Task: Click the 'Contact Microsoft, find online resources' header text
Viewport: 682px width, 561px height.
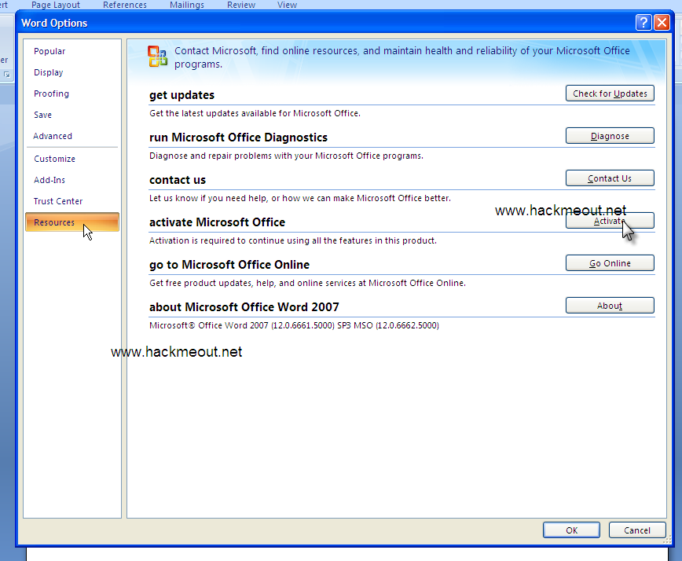Action: tap(402, 57)
